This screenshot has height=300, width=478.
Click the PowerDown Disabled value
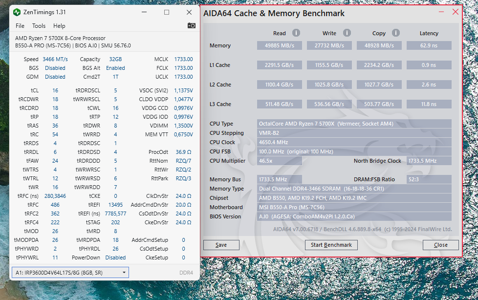coord(115,257)
